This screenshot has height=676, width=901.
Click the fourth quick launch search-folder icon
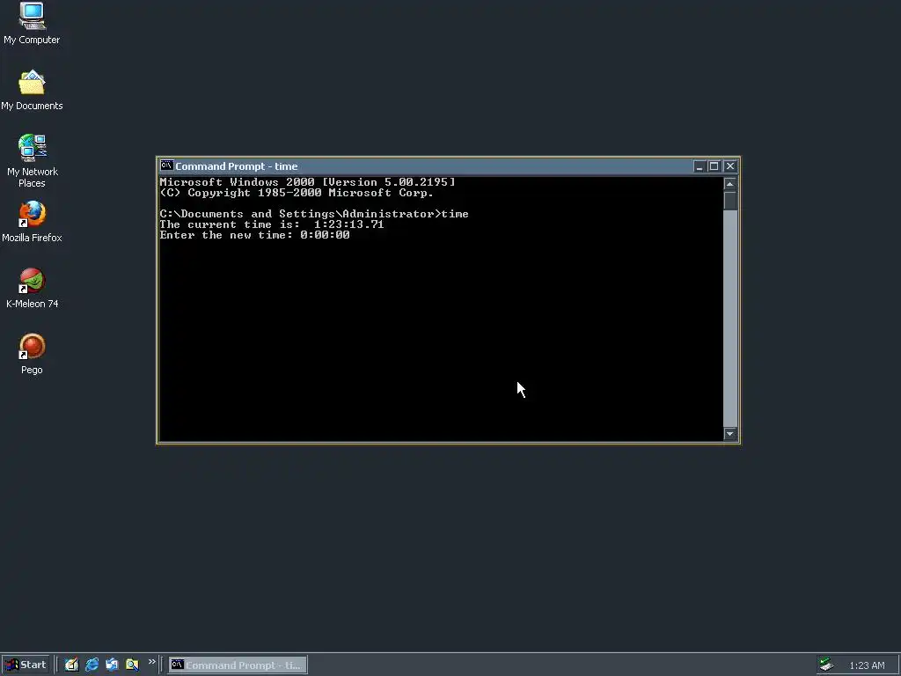click(x=132, y=665)
